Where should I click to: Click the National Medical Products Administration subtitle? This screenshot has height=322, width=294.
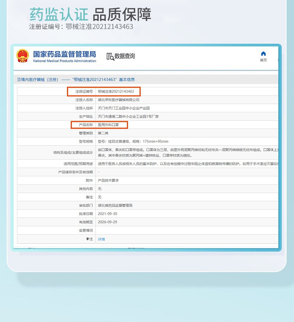tap(64, 61)
